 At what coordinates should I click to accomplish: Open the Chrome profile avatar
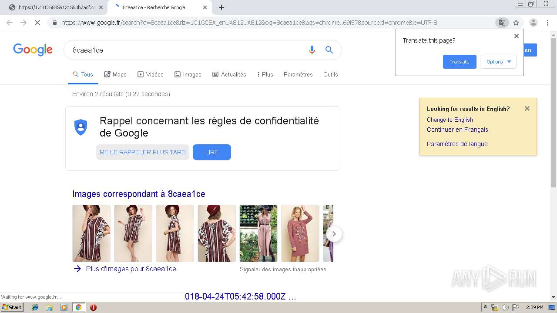pos(533,23)
